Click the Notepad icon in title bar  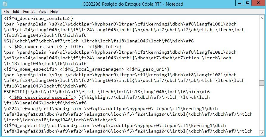click(x=5, y=4)
